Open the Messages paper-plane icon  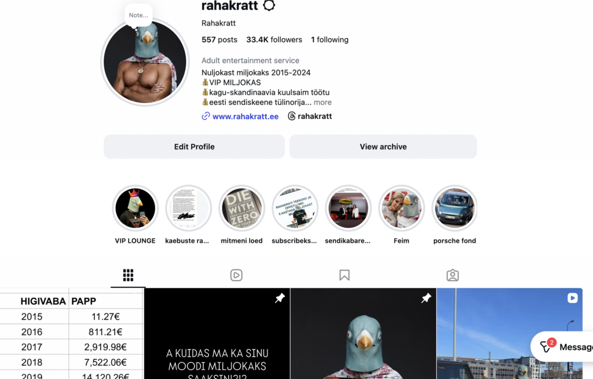click(545, 347)
